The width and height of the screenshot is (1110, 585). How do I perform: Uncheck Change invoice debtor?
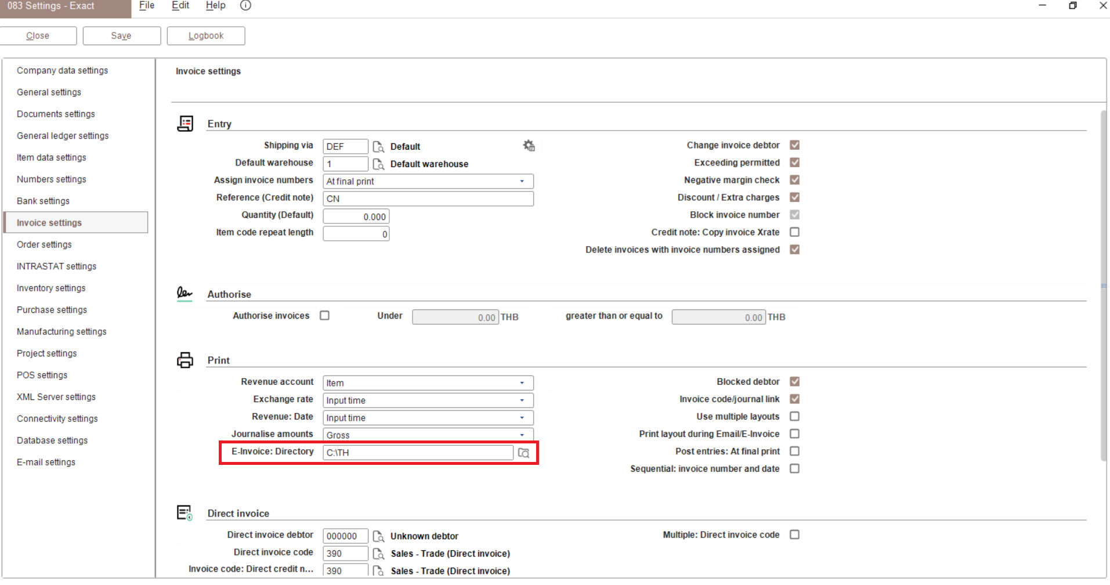(795, 145)
